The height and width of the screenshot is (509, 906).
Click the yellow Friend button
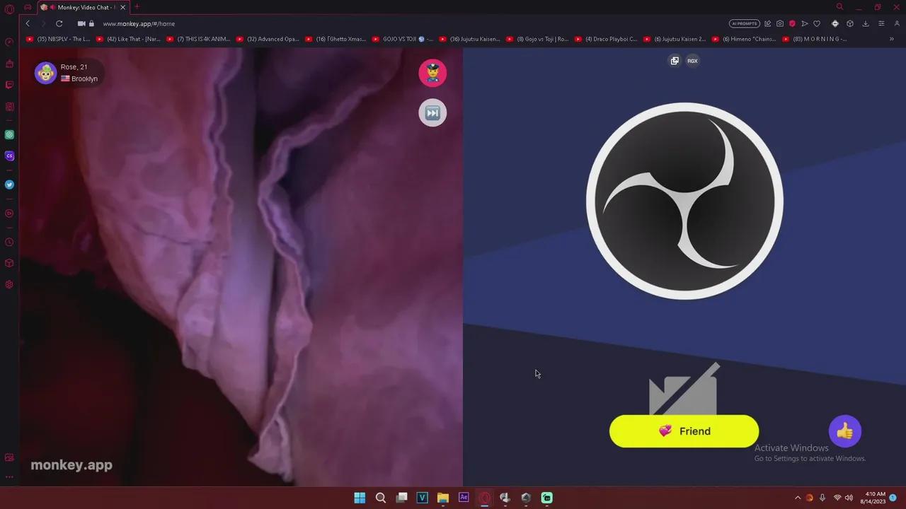(x=684, y=431)
